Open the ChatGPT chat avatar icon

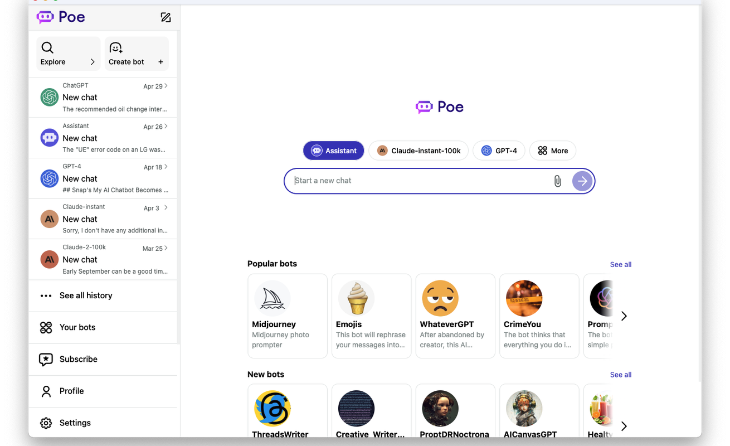(x=50, y=97)
